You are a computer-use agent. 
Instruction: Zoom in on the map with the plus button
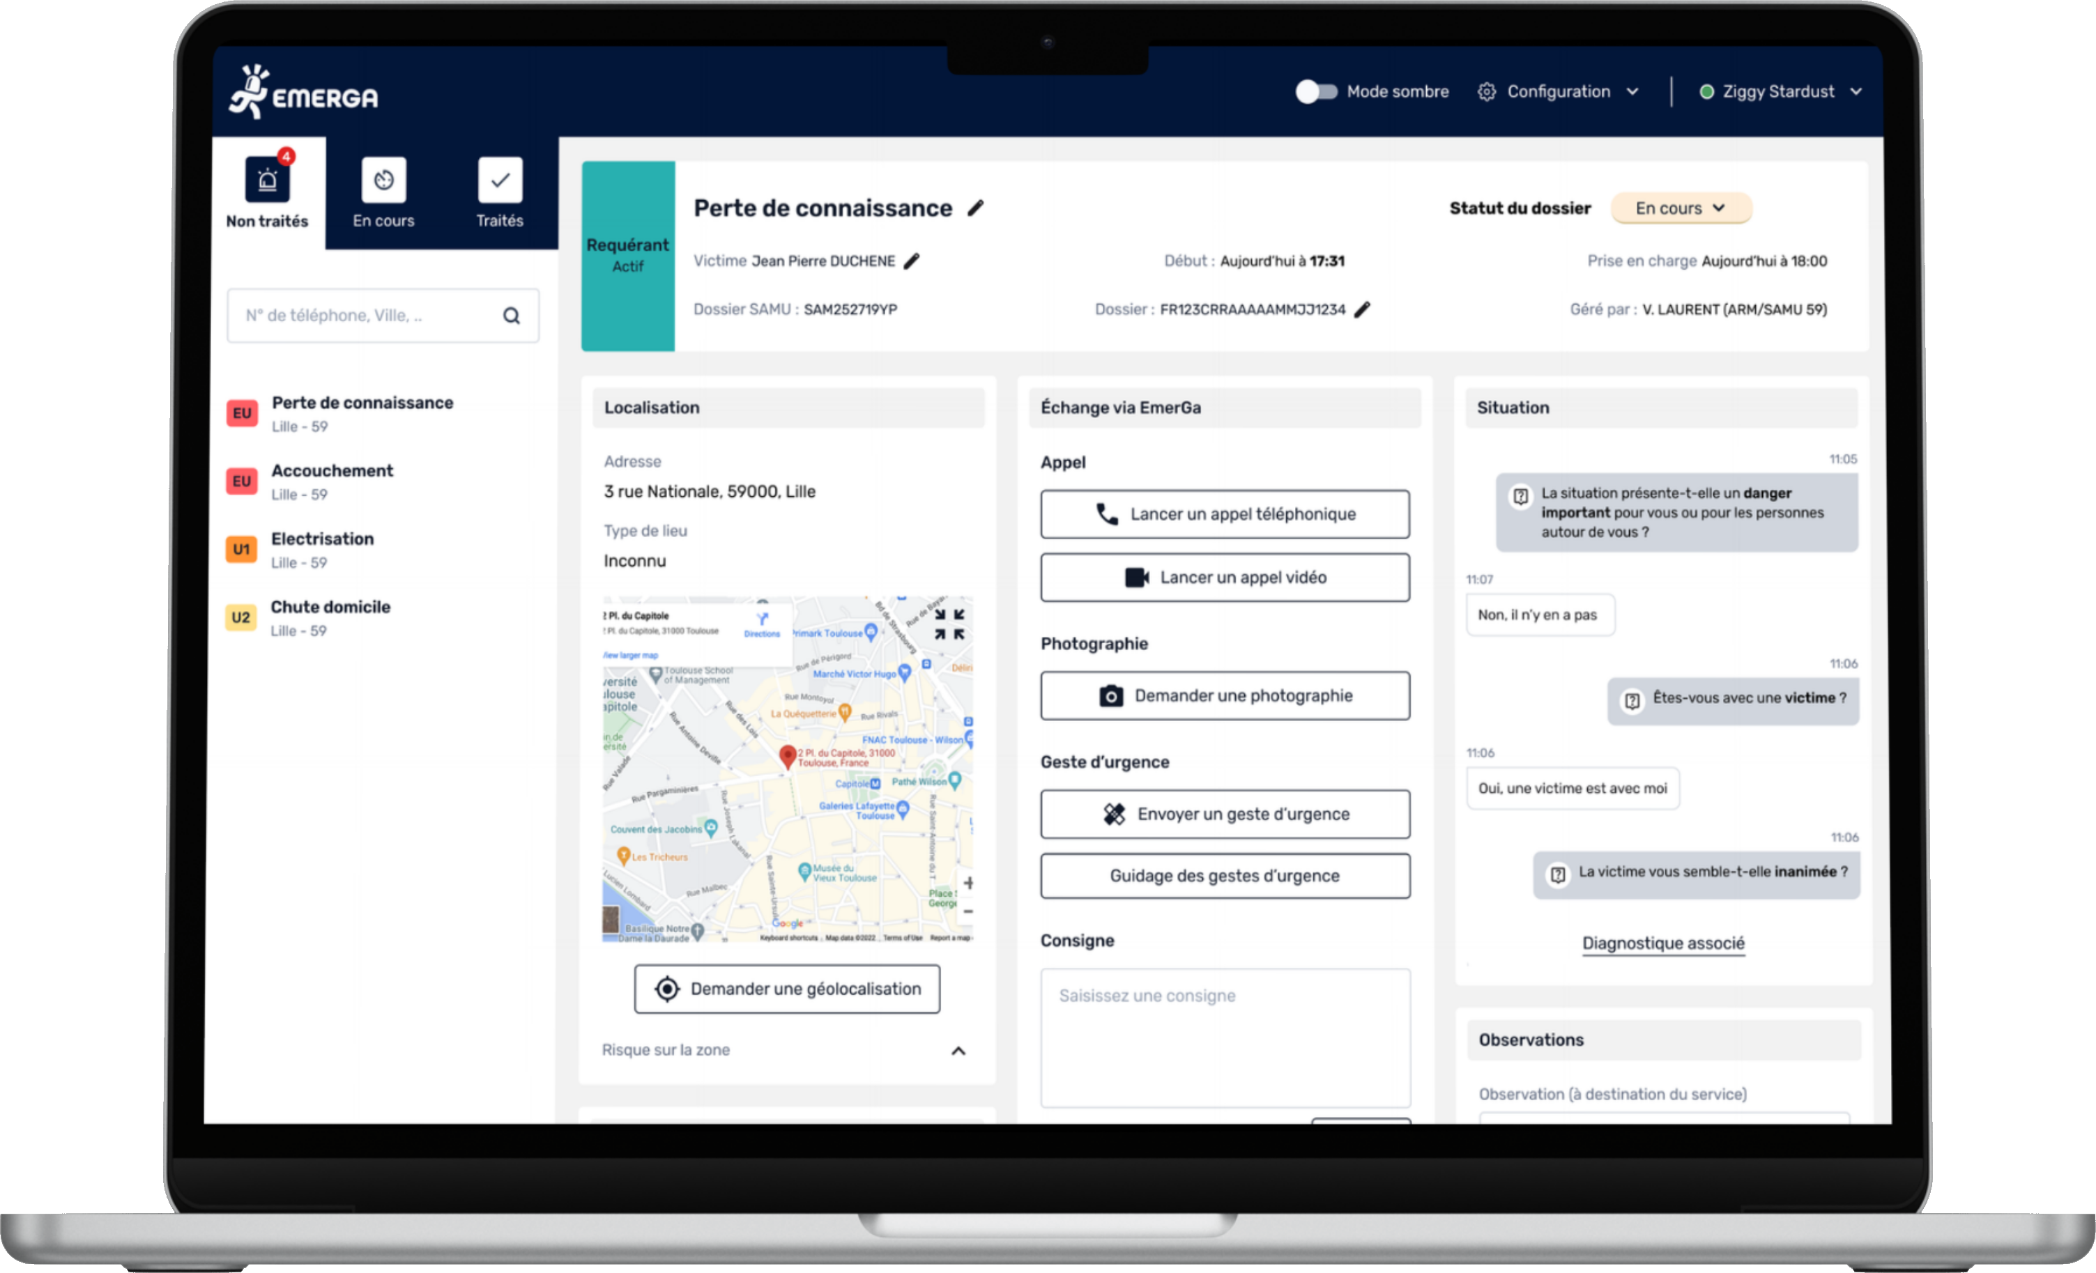967,883
